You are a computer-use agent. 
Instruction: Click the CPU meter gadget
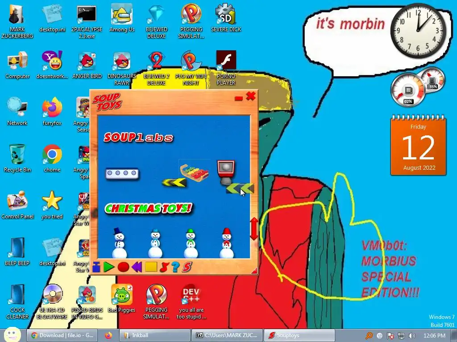coord(417,86)
